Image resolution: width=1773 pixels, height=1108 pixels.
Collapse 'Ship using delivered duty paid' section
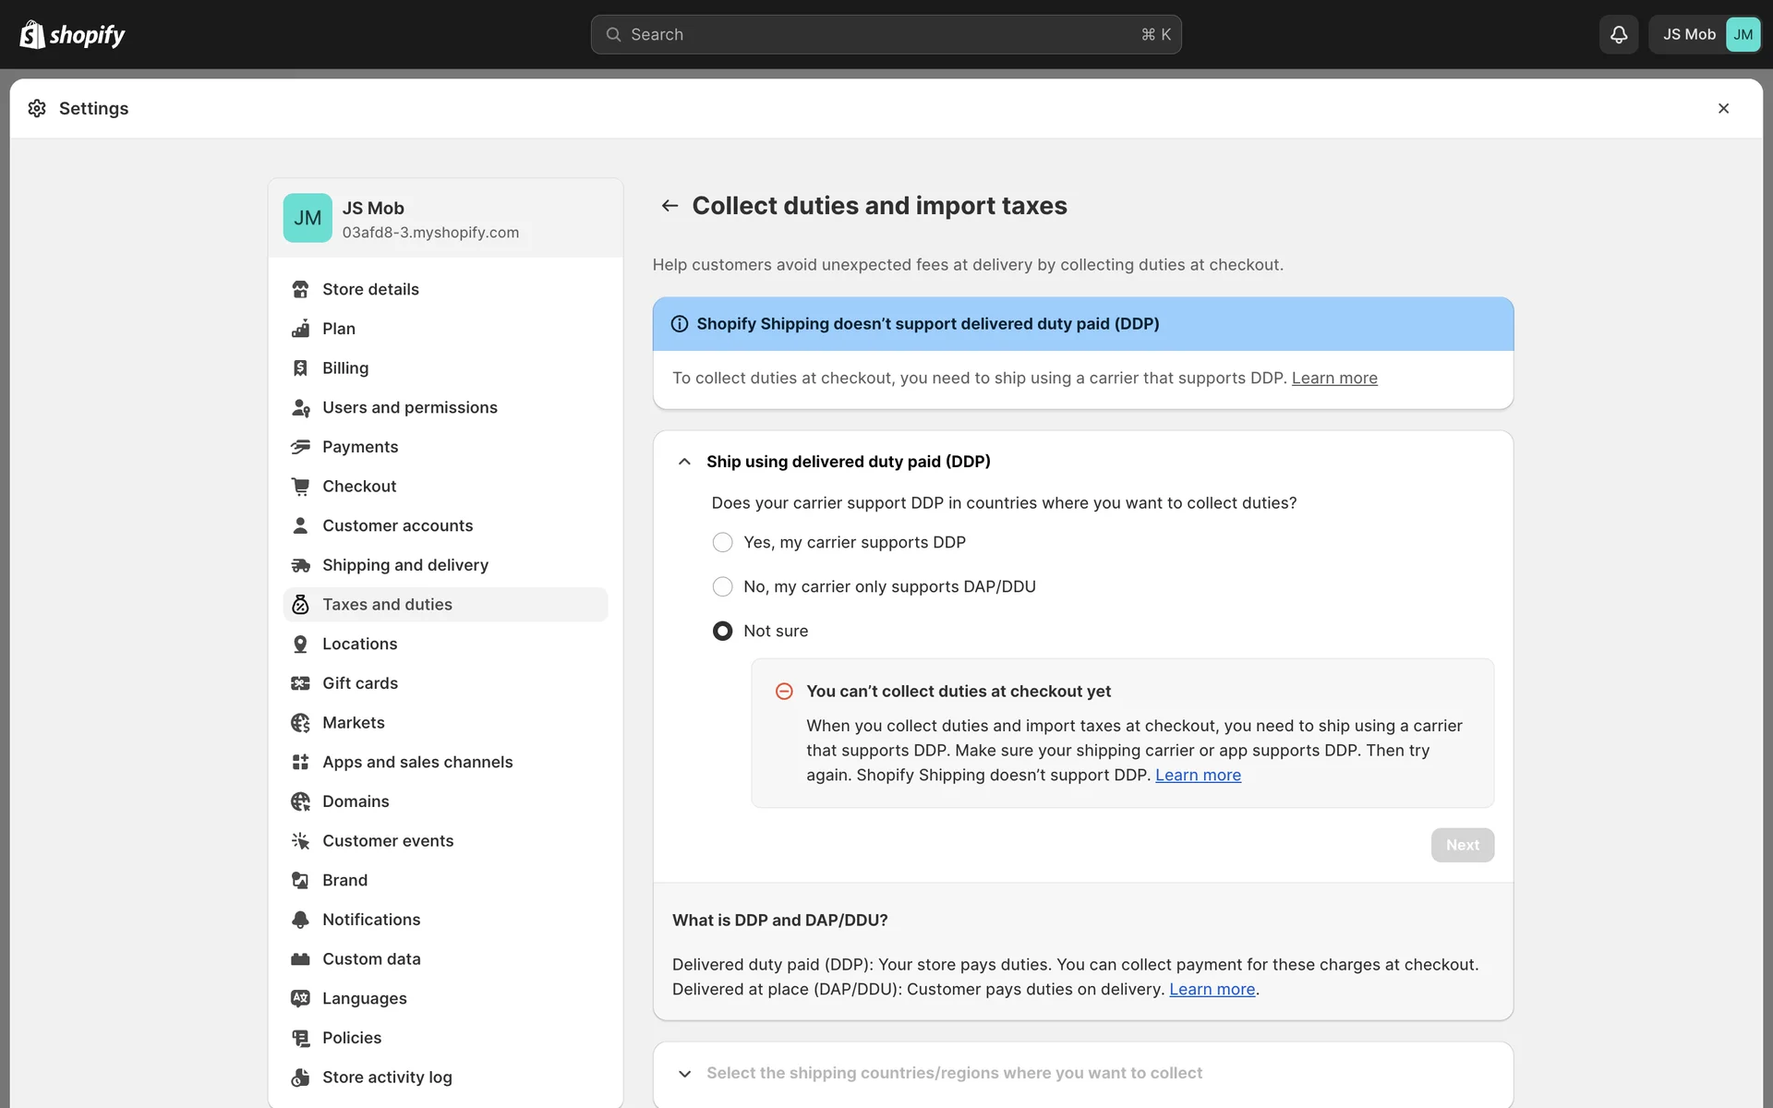(684, 462)
